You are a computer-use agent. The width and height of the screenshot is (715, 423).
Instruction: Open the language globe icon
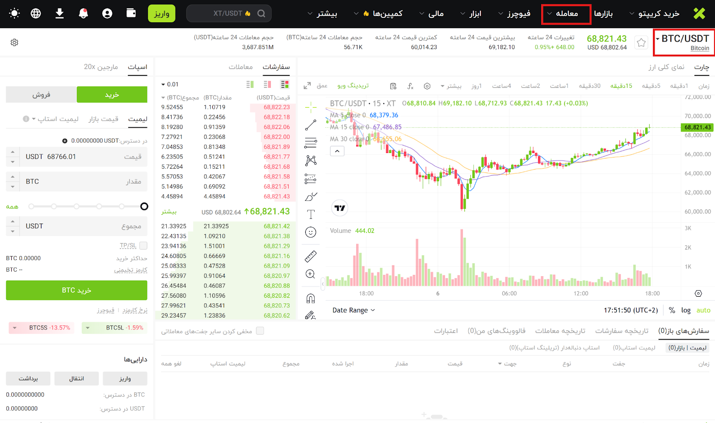(x=36, y=13)
